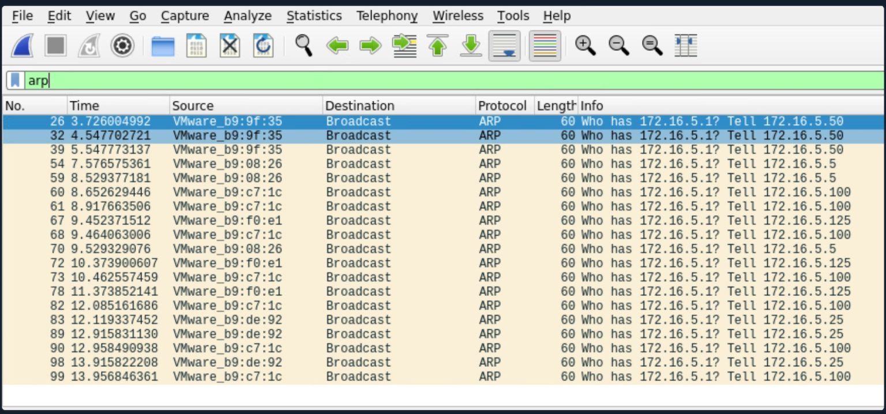Jump to last packet icon
This screenshot has height=414, width=886.
point(471,46)
